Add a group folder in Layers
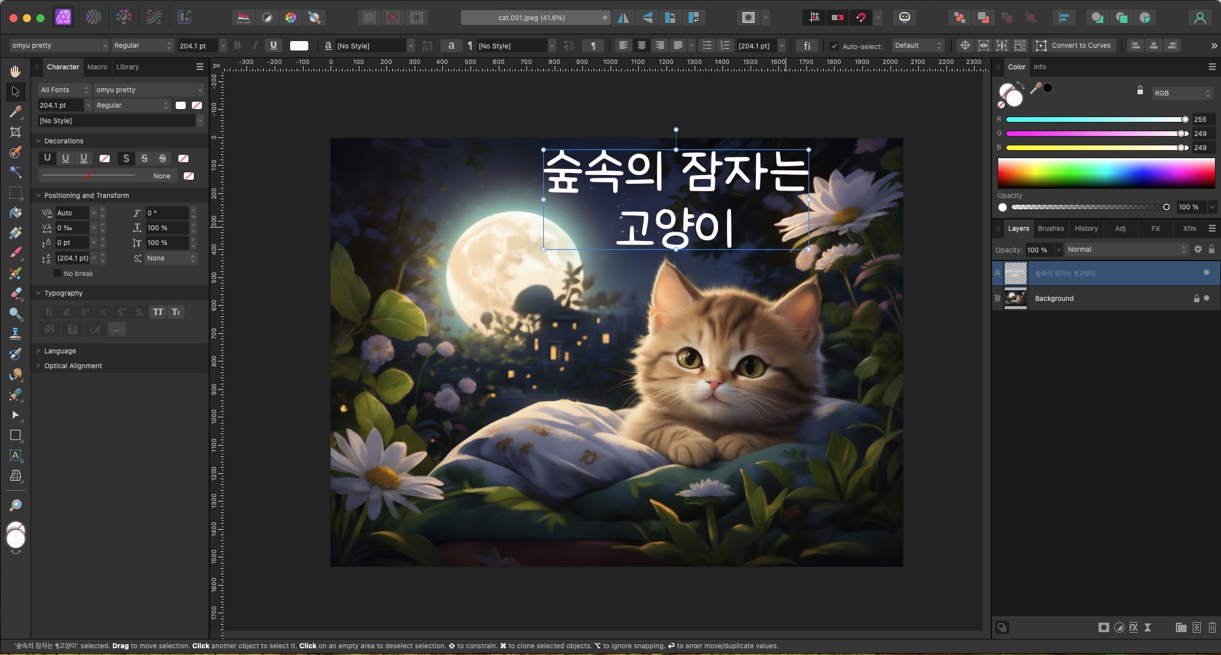The width and height of the screenshot is (1221, 655). (x=1181, y=627)
